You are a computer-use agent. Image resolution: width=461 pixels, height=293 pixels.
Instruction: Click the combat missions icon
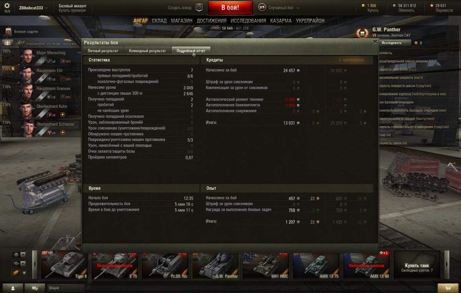(8, 31)
